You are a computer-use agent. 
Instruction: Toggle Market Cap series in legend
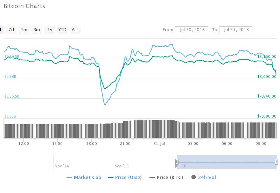pos(84,178)
